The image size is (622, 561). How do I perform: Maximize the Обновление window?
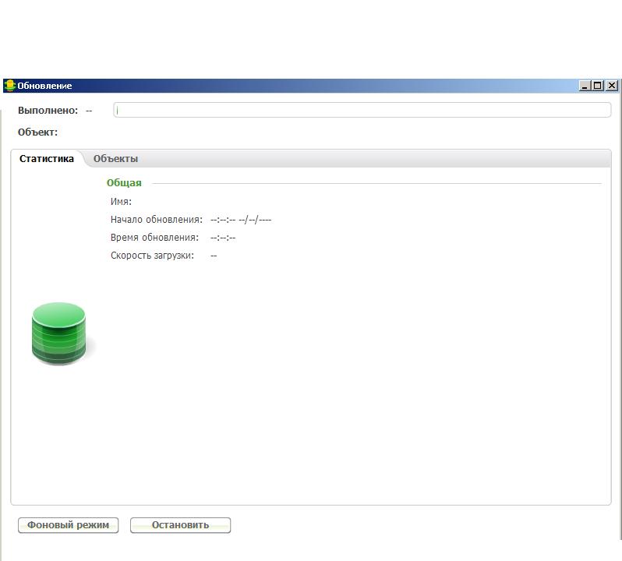coord(598,86)
